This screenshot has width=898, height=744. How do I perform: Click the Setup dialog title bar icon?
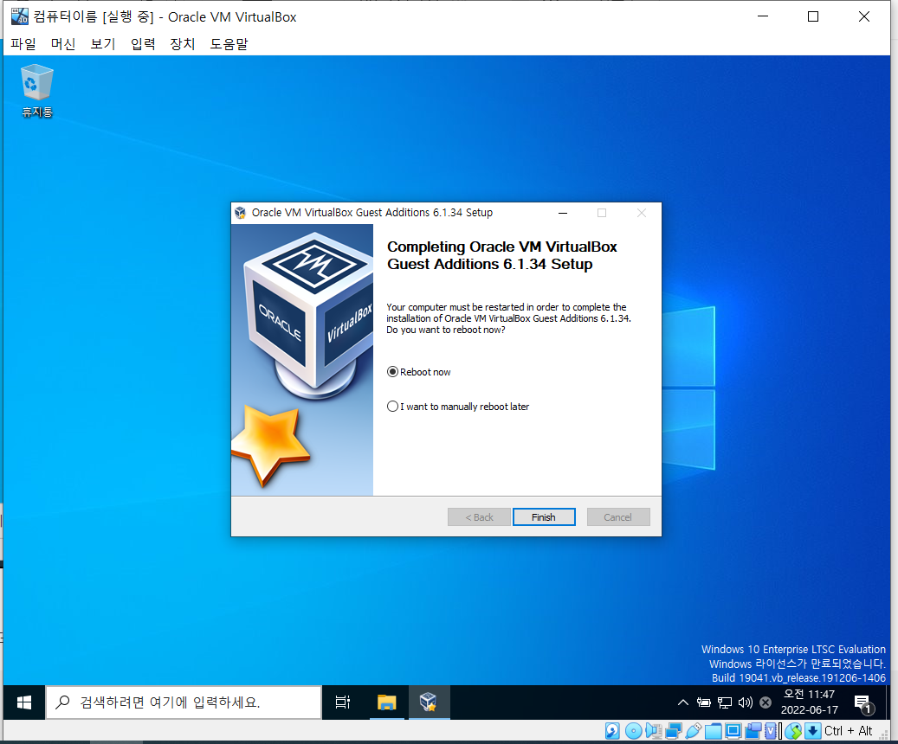[x=241, y=213]
